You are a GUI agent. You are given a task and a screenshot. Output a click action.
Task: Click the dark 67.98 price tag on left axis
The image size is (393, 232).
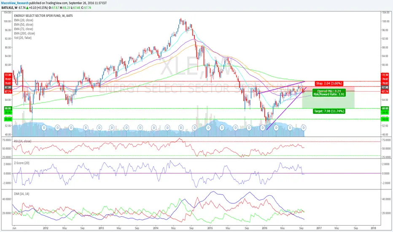point(8,88)
